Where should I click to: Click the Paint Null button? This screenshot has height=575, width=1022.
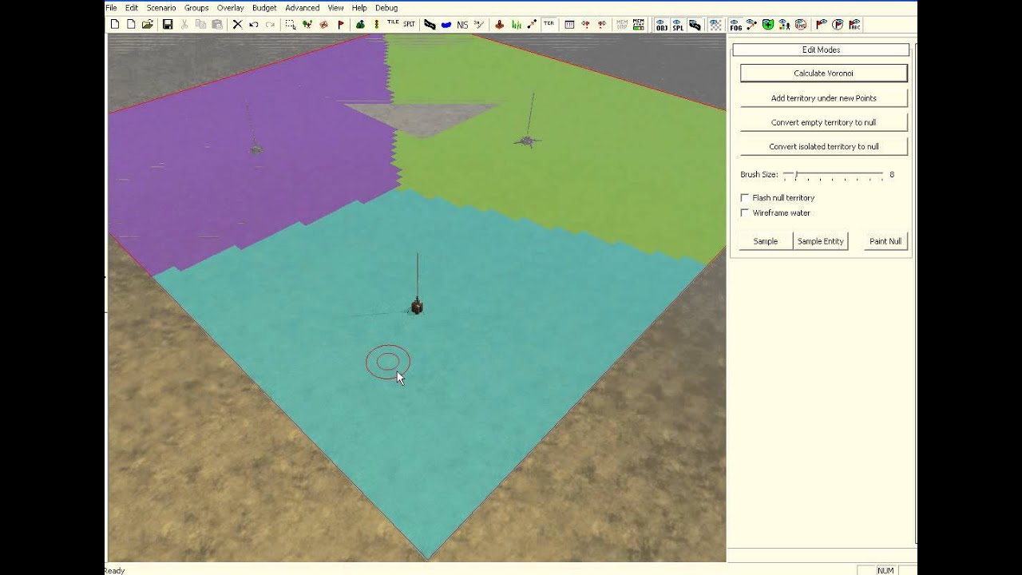click(x=885, y=241)
